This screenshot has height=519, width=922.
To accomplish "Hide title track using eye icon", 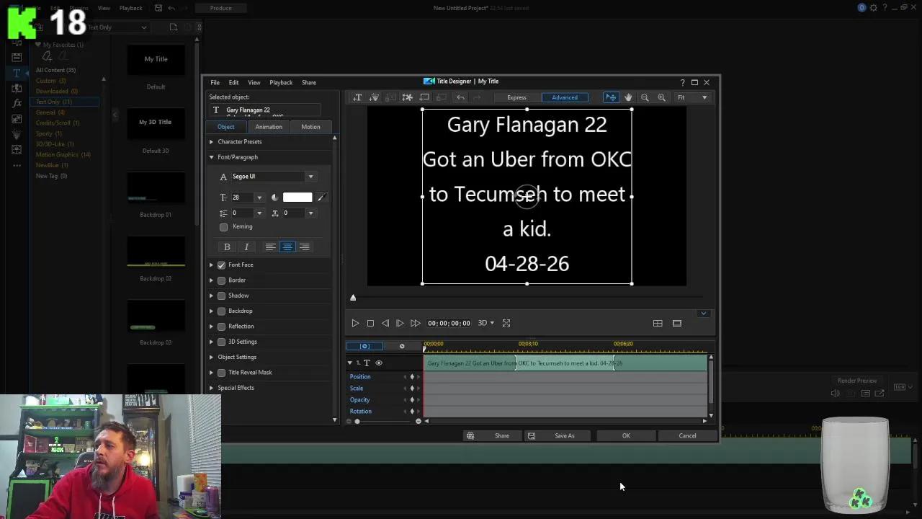I will (x=379, y=363).
